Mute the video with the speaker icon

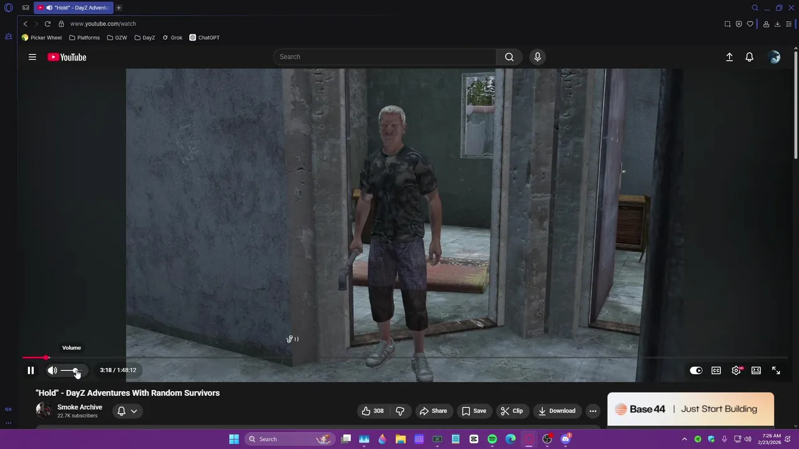52,370
